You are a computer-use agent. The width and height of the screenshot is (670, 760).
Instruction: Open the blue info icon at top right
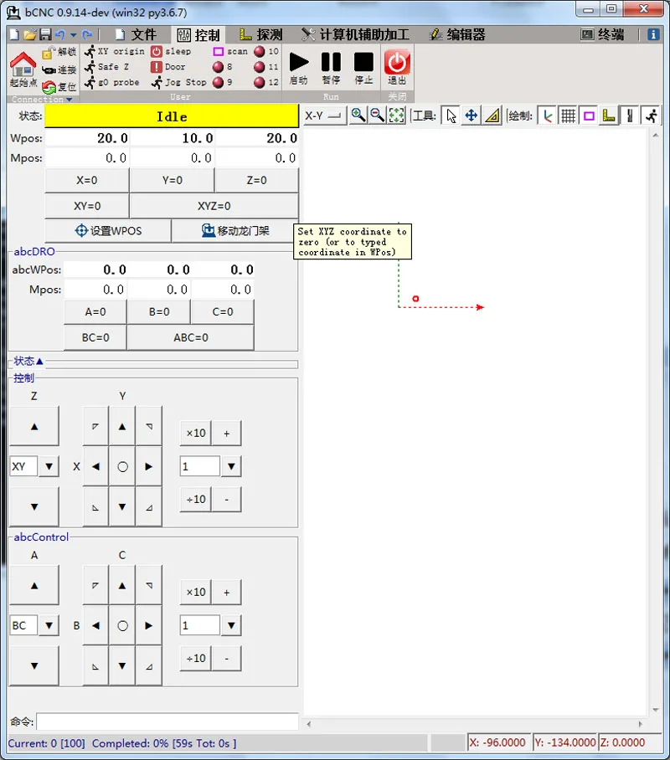pos(653,34)
